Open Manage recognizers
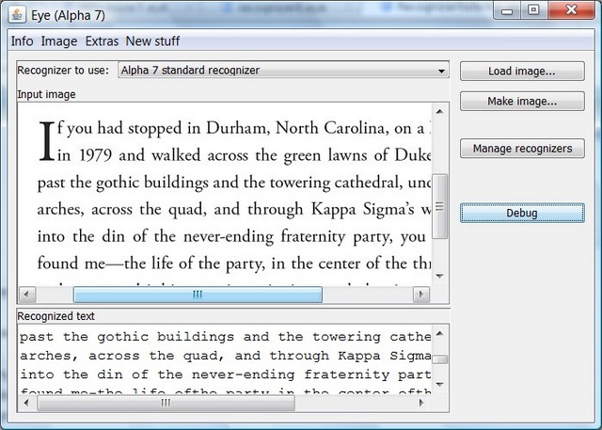Screen dimensions: 602x430 coord(521,149)
